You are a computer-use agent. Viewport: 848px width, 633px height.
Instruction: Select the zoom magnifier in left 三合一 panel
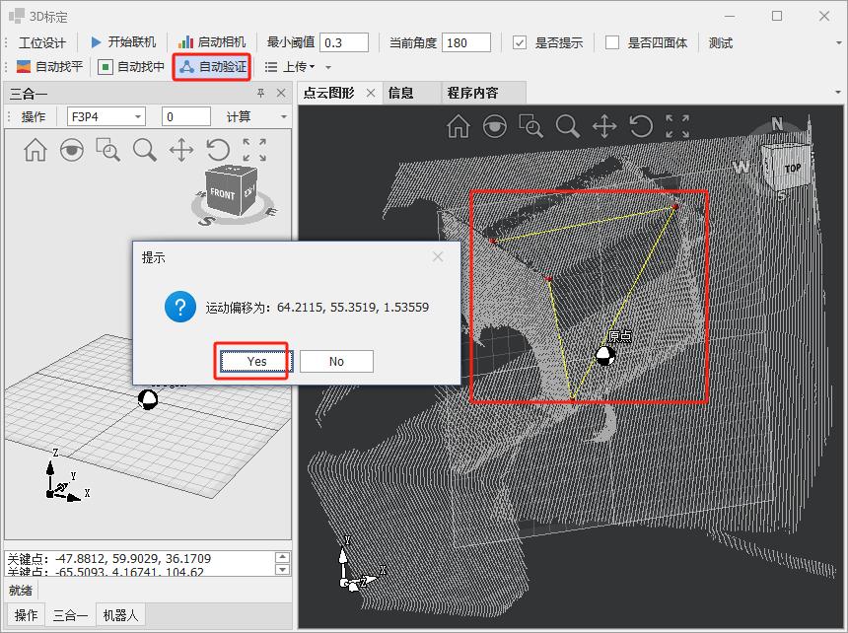pos(145,150)
